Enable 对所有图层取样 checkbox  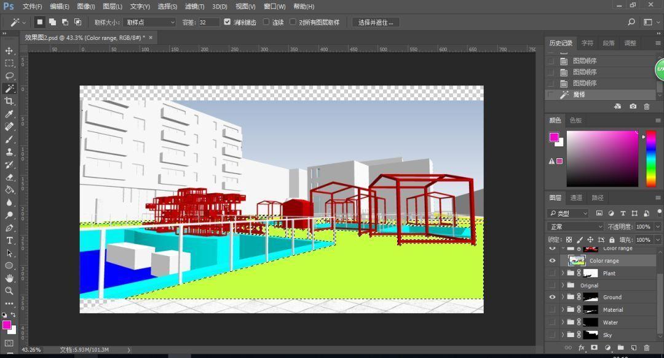click(293, 22)
